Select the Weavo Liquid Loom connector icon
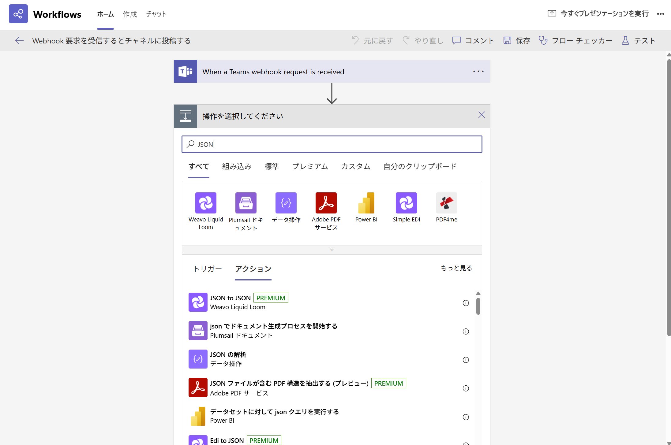This screenshot has height=445, width=671. pos(206,203)
